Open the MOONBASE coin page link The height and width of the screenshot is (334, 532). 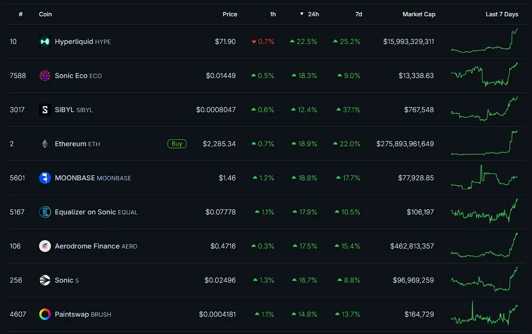pos(93,178)
